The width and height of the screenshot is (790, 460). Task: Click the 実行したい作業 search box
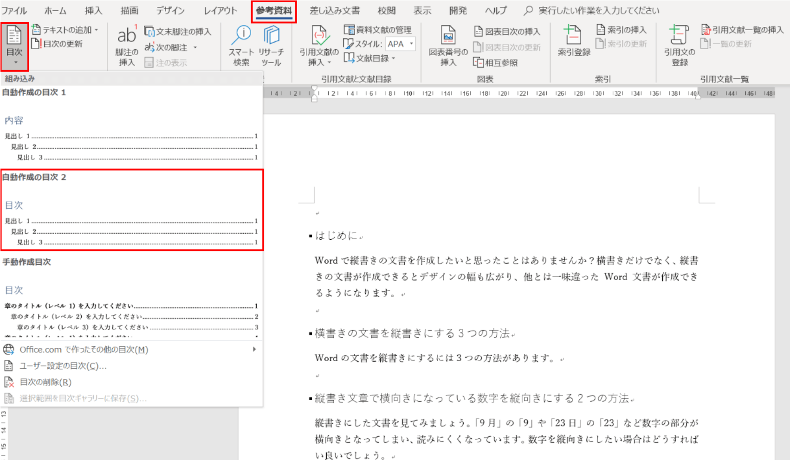click(x=594, y=10)
